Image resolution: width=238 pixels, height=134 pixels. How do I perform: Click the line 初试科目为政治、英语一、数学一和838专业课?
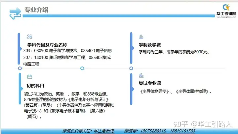point(66,94)
